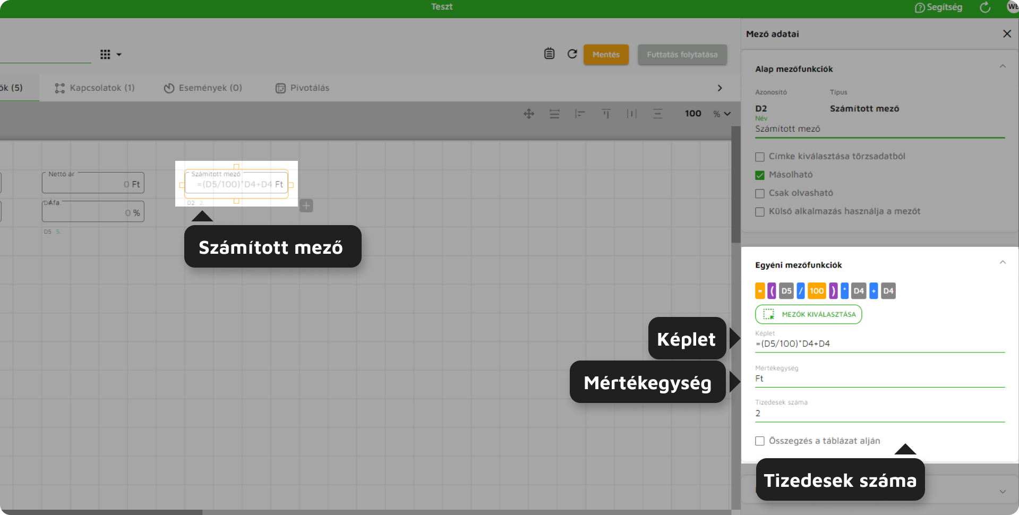Image resolution: width=1019 pixels, height=515 pixels.
Task: Switch to the Pivotálás tab
Action: pyautogui.click(x=303, y=88)
